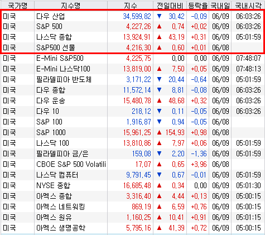Select the CBOE S&P 500 Volatili row
The image size is (265, 235).
tap(133, 164)
